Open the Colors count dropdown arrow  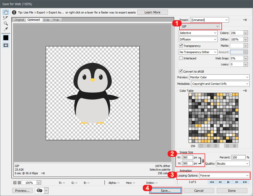tap(245, 33)
